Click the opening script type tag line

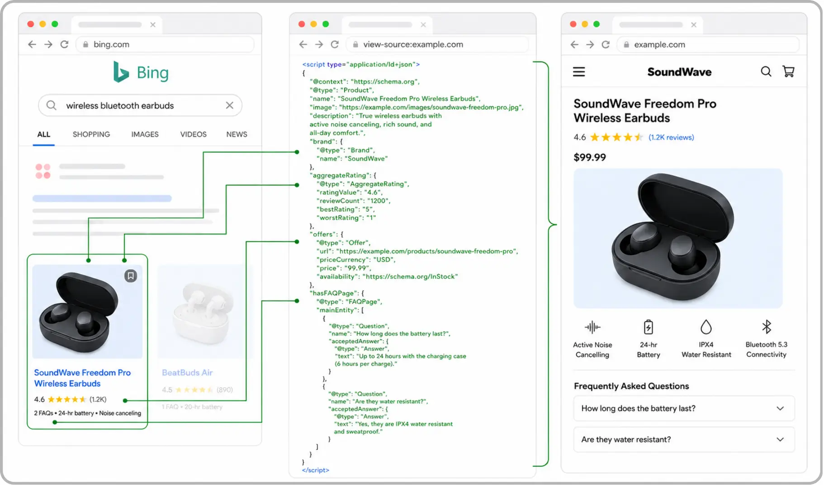click(x=361, y=64)
